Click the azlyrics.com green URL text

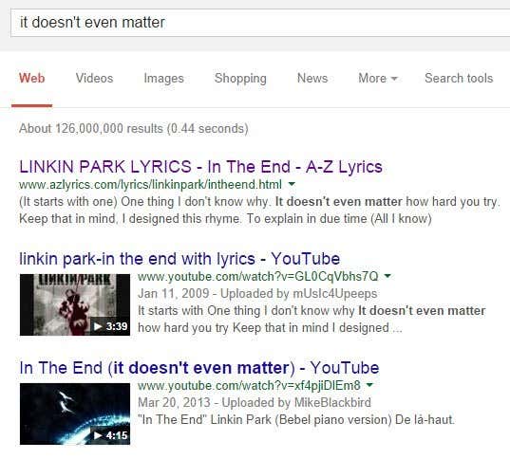pos(151,185)
